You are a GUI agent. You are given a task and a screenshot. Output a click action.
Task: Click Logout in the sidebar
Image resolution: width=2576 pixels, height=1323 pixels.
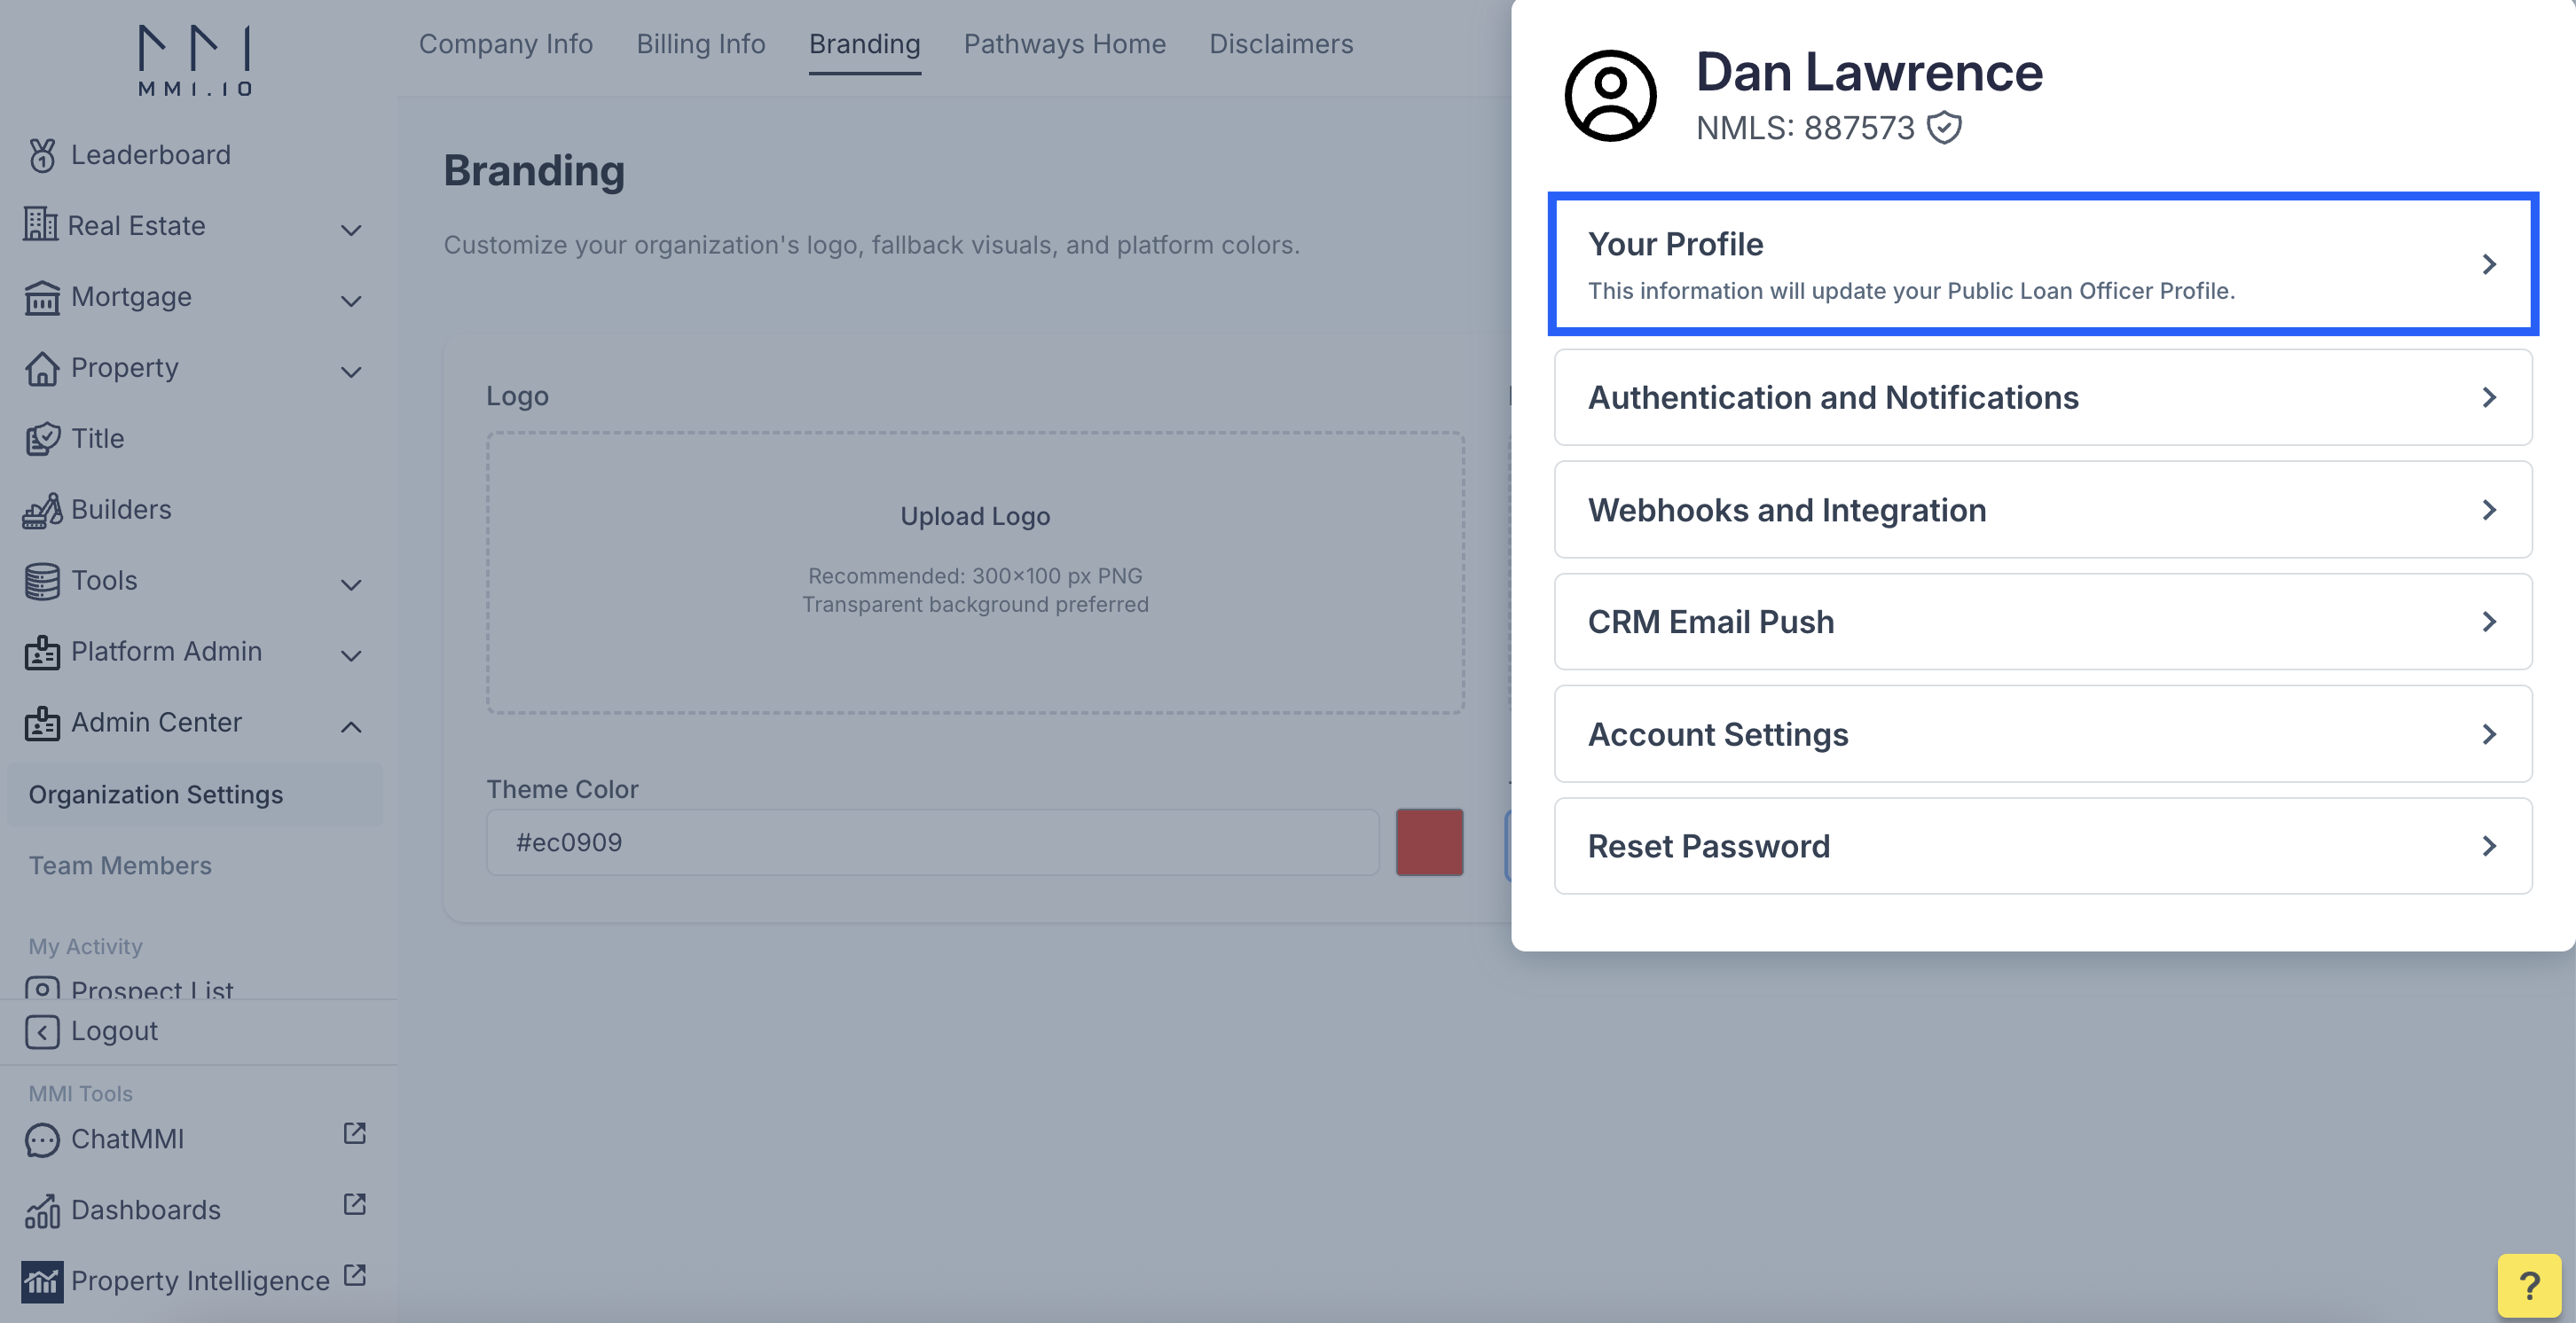coord(114,1031)
